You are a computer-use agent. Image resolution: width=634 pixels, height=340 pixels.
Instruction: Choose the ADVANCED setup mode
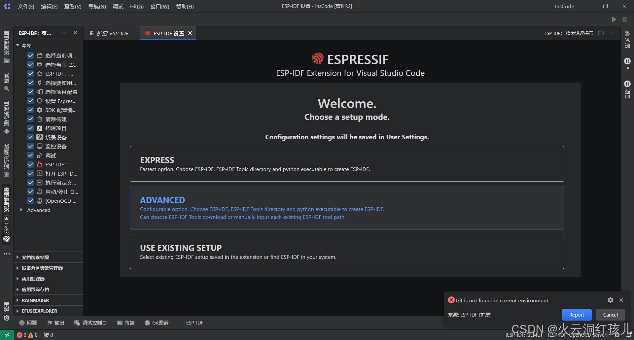click(x=347, y=208)
